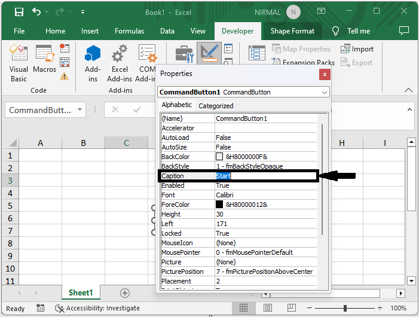Screen dimensions: 419x317
Task: Click Map Properties
Action: pyautogui.click(x=301, y=49)
